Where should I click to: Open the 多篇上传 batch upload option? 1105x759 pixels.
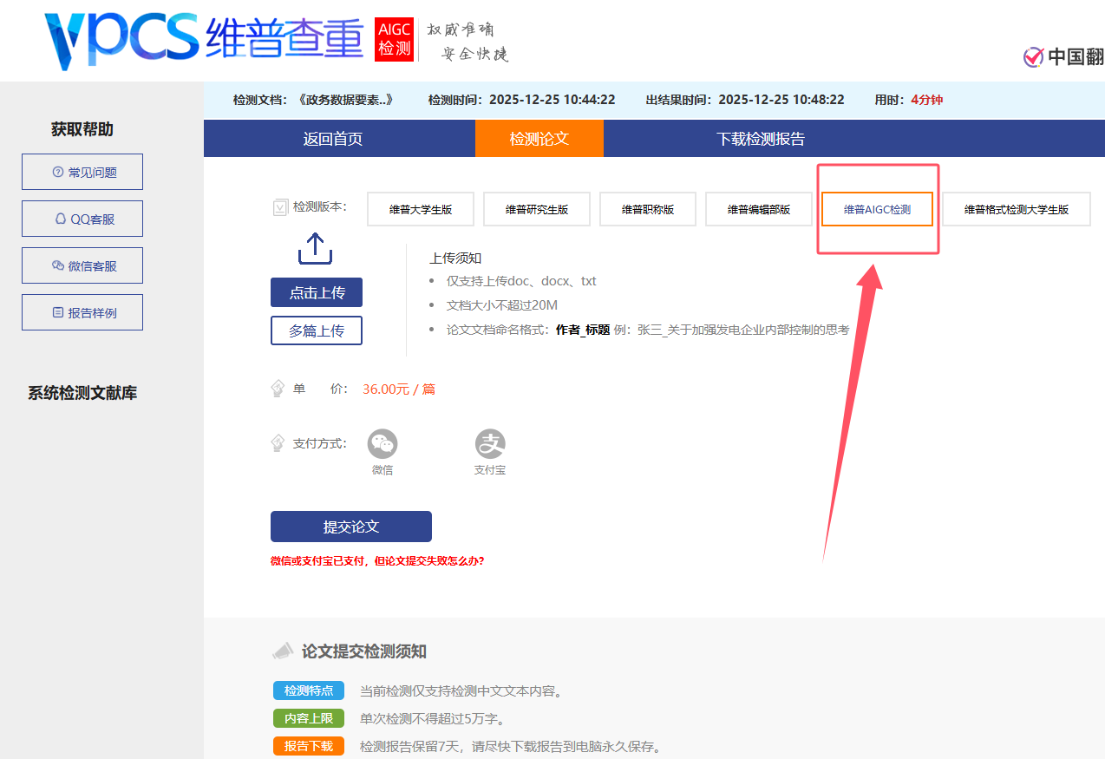(x=316, y=330)
